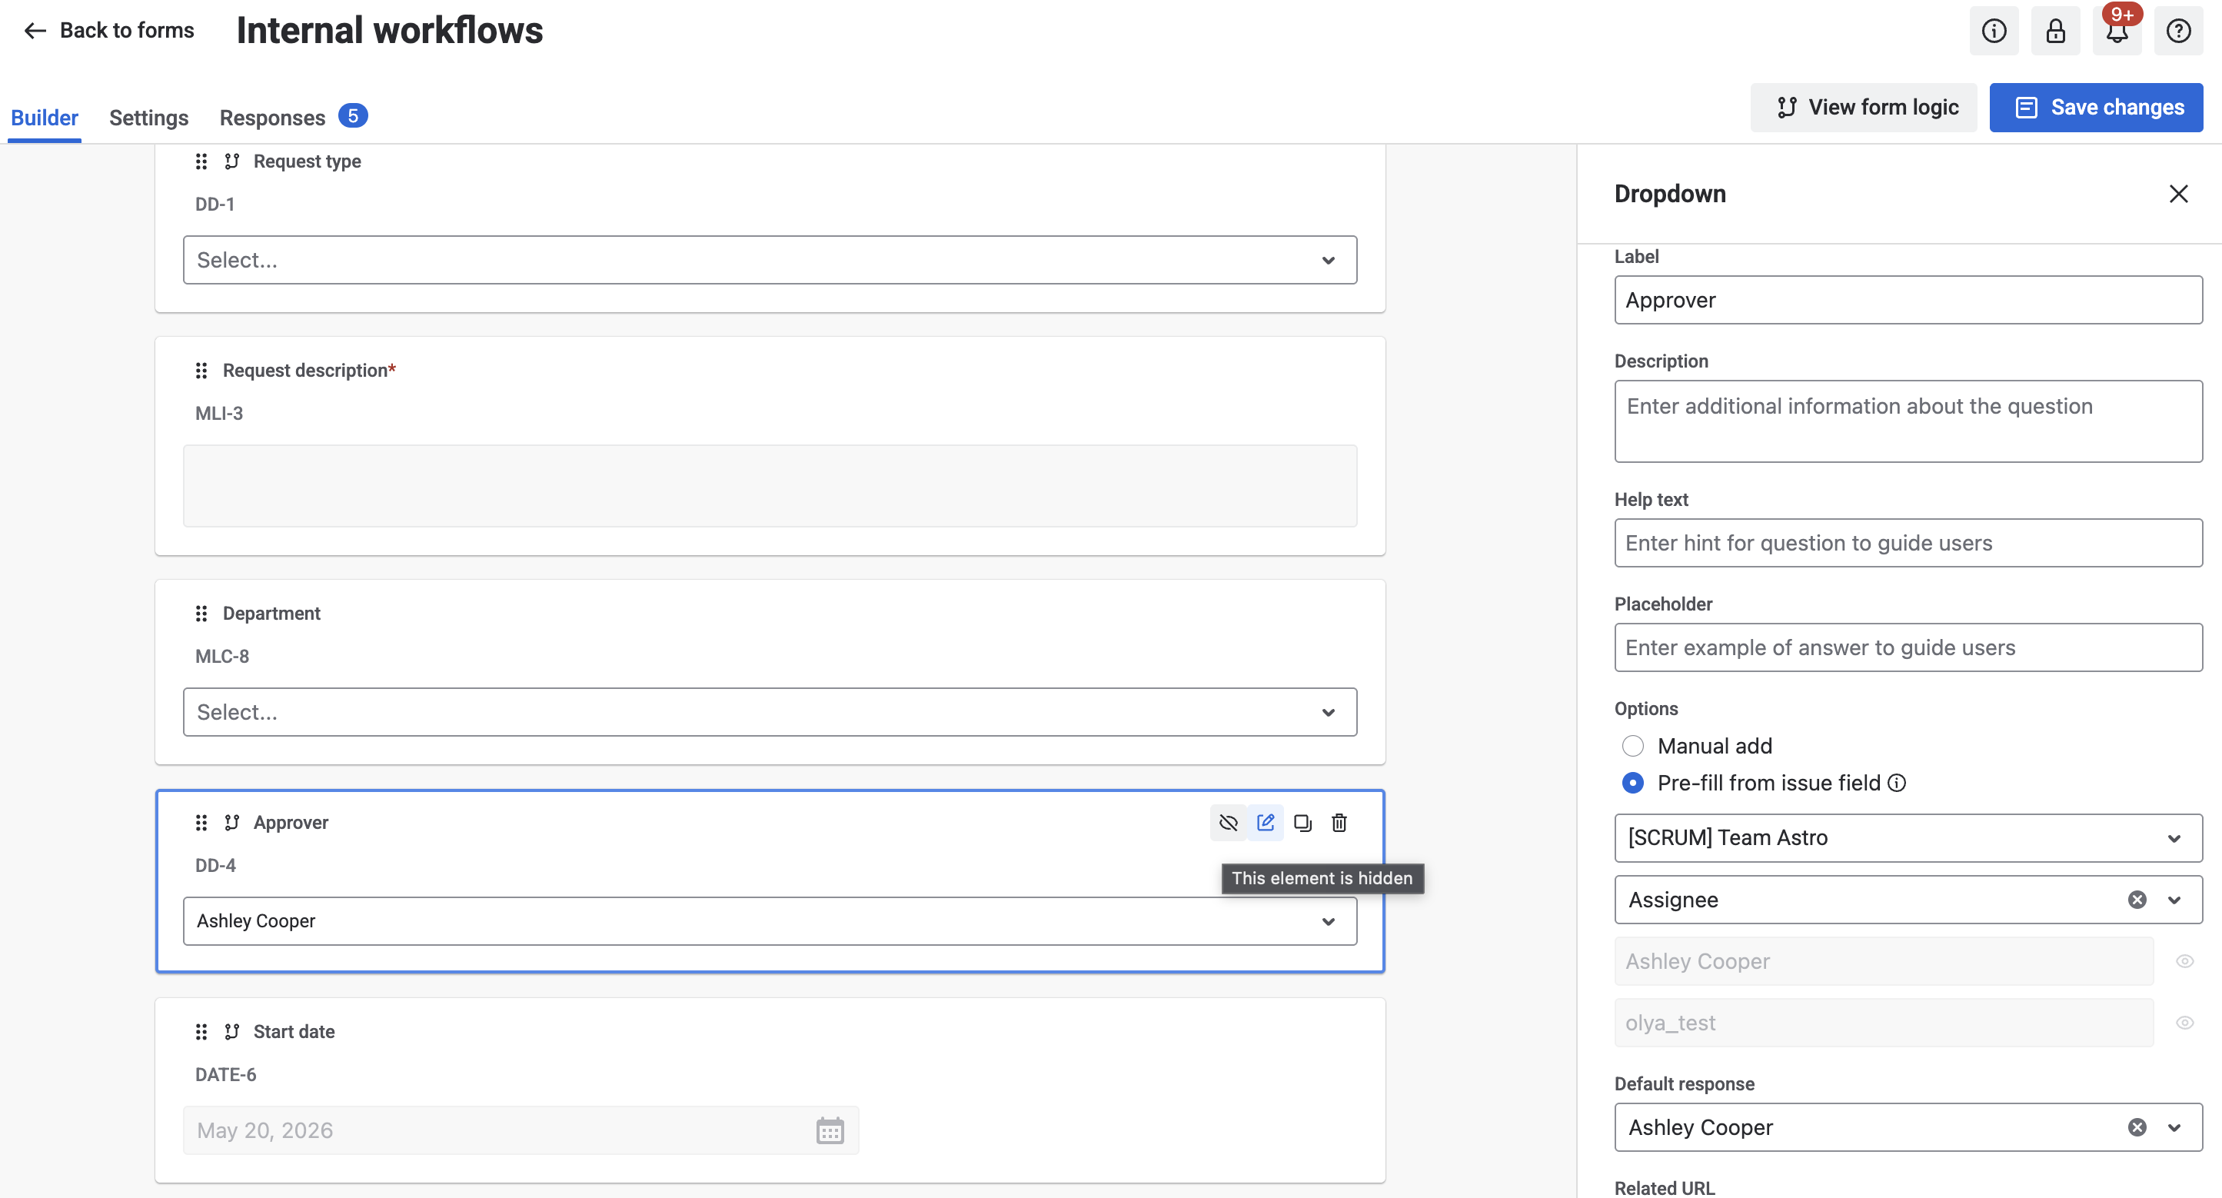Viewport: 2222px width, 1198px height.
Task: Grab the drag handle of Approver
Action: point(201,823)
